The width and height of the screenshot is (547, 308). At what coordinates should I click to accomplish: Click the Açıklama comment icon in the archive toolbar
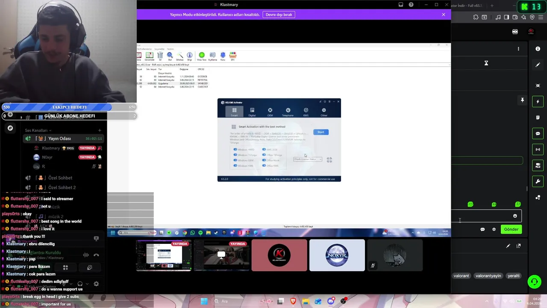[x=212, y=56]
